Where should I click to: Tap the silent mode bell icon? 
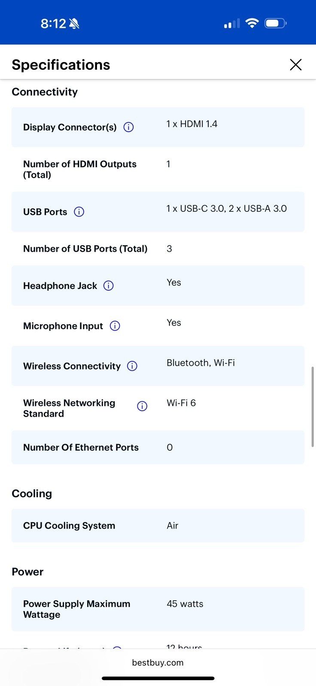[x=74, y=24]
